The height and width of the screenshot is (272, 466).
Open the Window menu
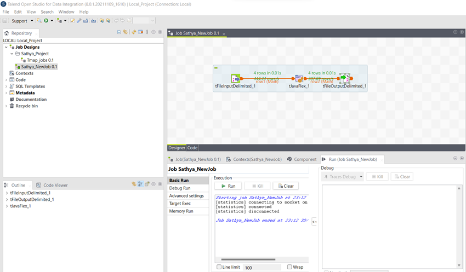click(66, 12)
